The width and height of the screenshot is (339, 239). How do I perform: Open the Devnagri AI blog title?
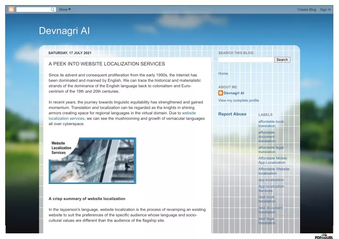pyautogui.click(x=64, y=31)
